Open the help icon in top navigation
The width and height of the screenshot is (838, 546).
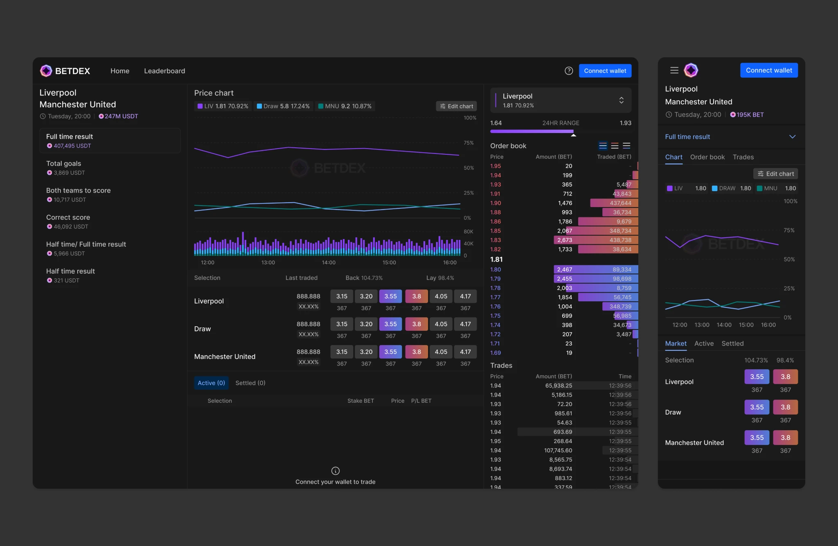[x=568, y=70]
